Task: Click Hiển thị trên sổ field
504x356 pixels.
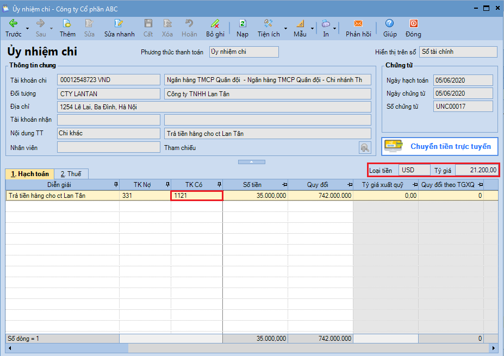Action: click(458, 52)
